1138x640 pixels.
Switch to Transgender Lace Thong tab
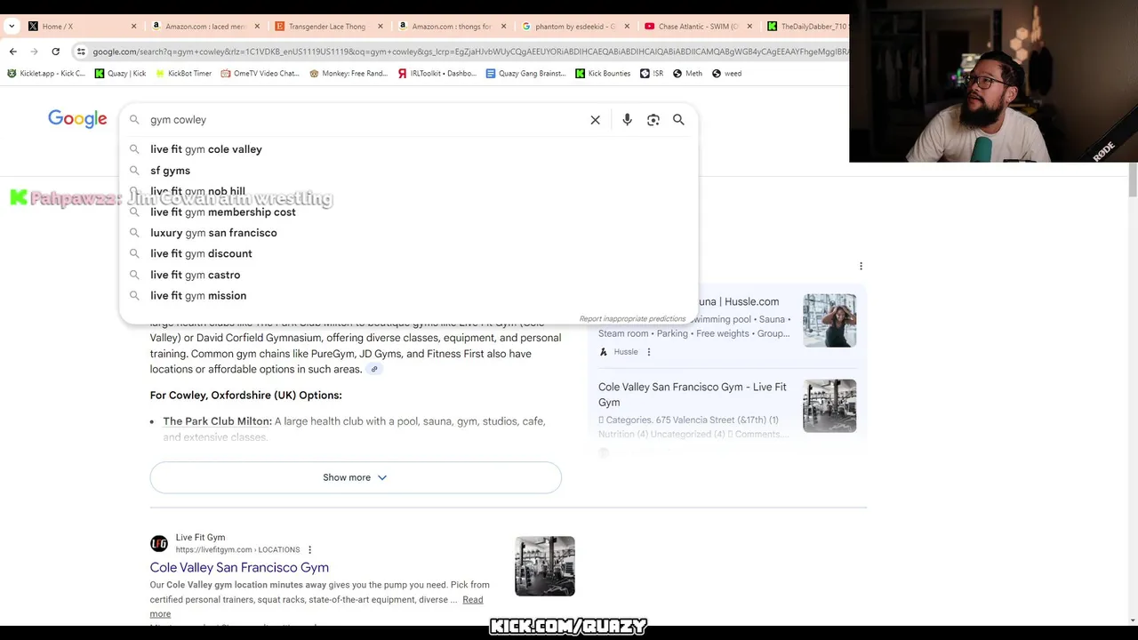327,27
